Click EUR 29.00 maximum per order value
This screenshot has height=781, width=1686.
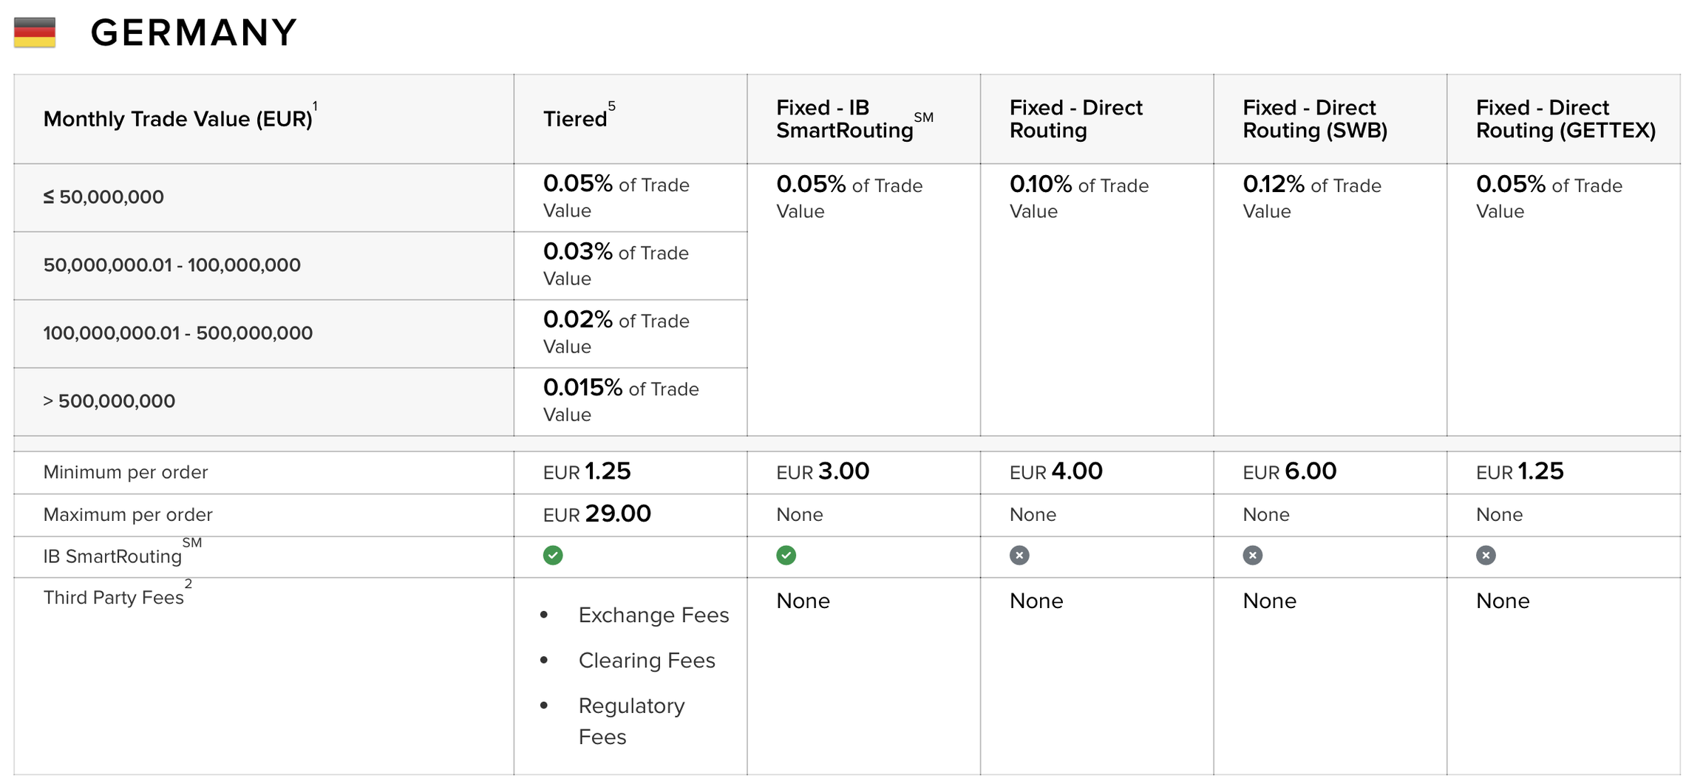coord(597,514)
